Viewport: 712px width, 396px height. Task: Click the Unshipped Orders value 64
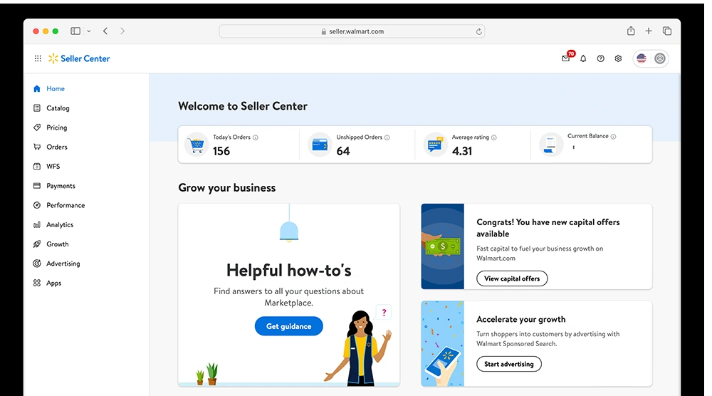pyautogui.click(x=343, y=151)
